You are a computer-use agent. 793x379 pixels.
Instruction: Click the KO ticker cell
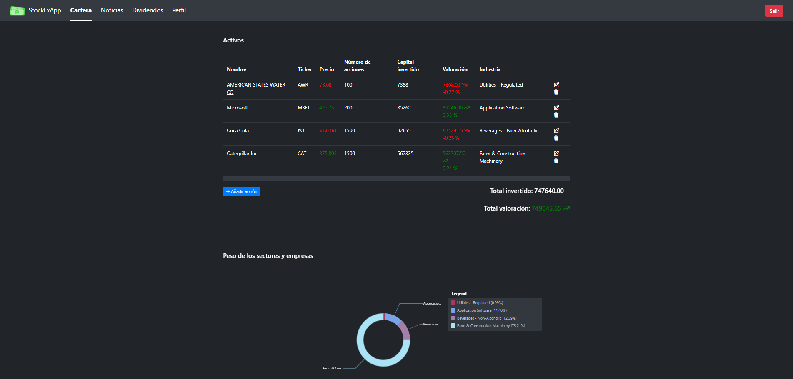click(301, 131)
